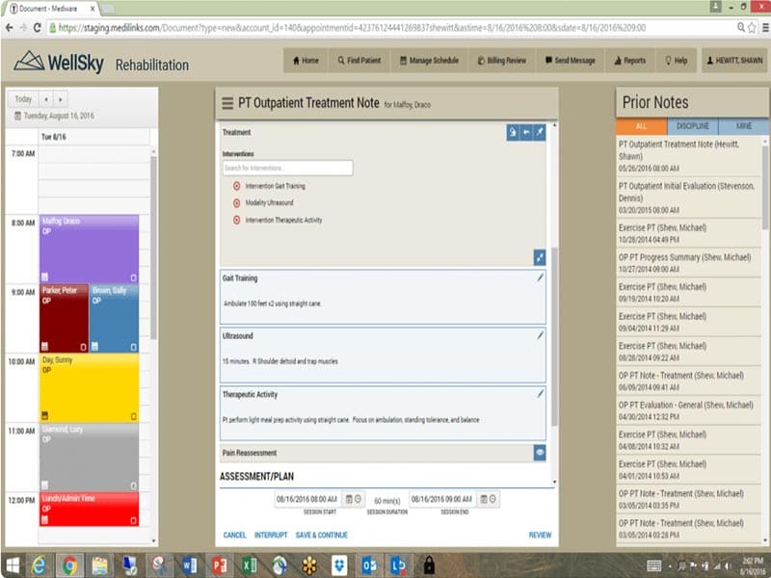The height and width of the screenshot is (578, 771).
Task: Open the HEWITT, SHAWN user menu
Action: pyautogui.click(x=734, y=61)
